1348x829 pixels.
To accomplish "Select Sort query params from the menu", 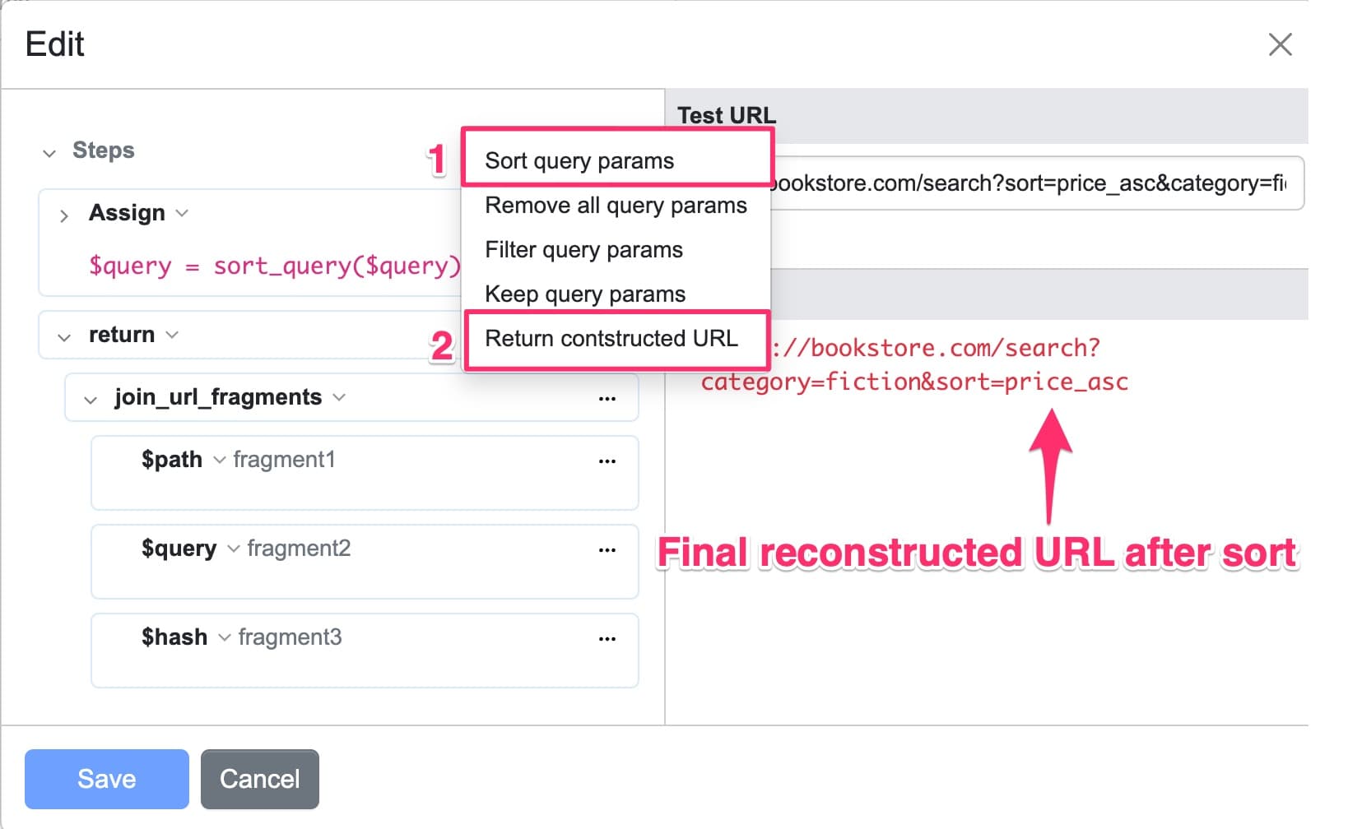I will [579, 160].
